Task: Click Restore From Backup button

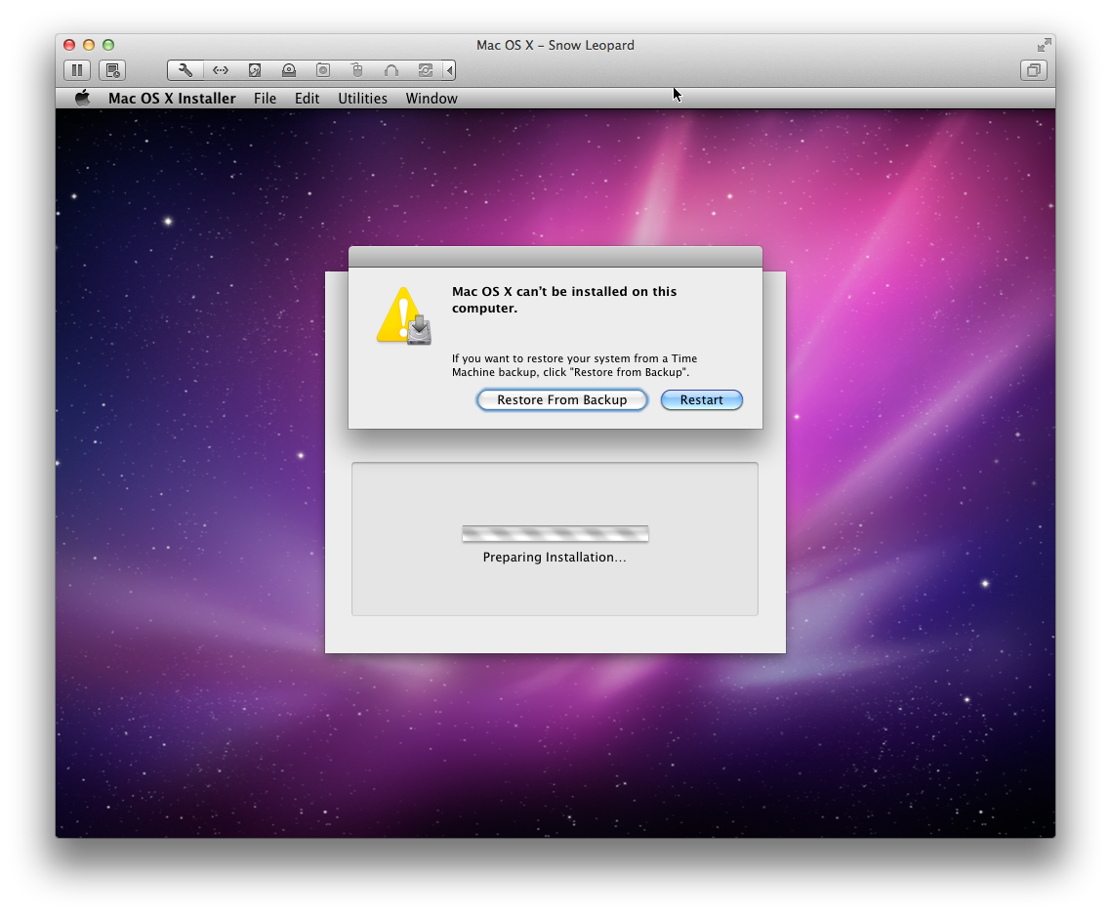Action: point(562,399)
